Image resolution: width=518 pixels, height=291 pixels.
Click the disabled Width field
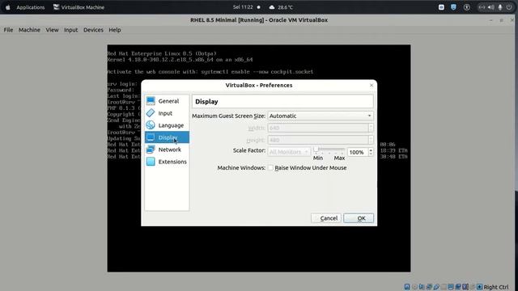click(321, 128)
